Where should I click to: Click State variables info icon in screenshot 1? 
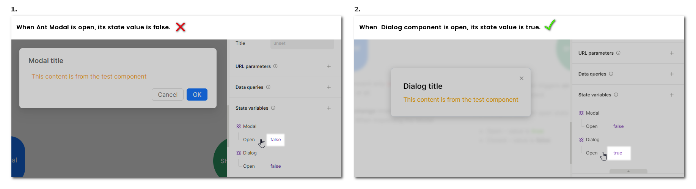click(273, 108)
